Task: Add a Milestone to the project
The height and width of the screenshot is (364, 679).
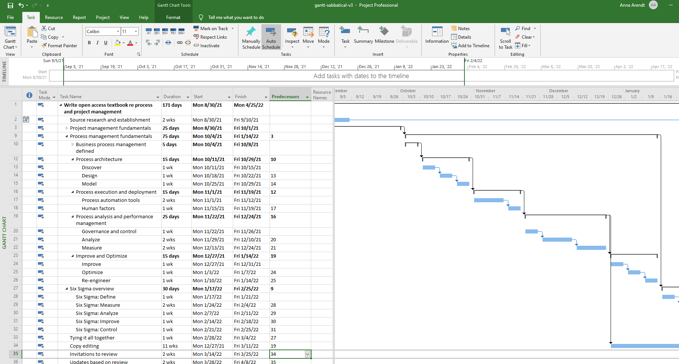Action: tap(384, 36)
